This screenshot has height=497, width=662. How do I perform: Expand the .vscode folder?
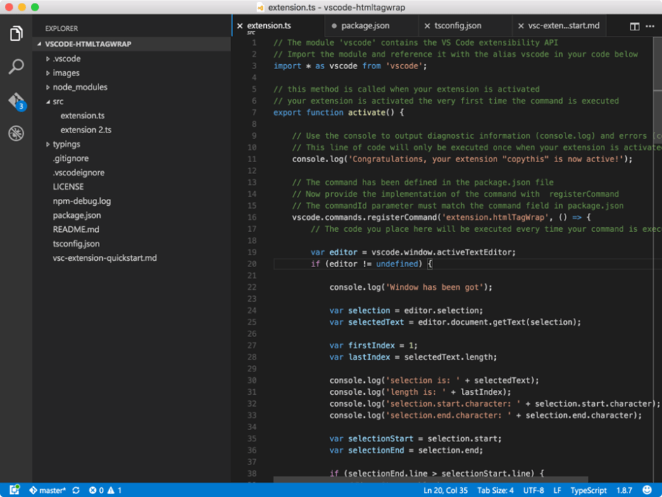click(48, 59)
